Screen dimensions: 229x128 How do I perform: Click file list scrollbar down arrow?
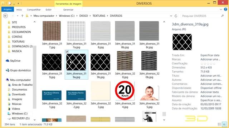point(164,120)
